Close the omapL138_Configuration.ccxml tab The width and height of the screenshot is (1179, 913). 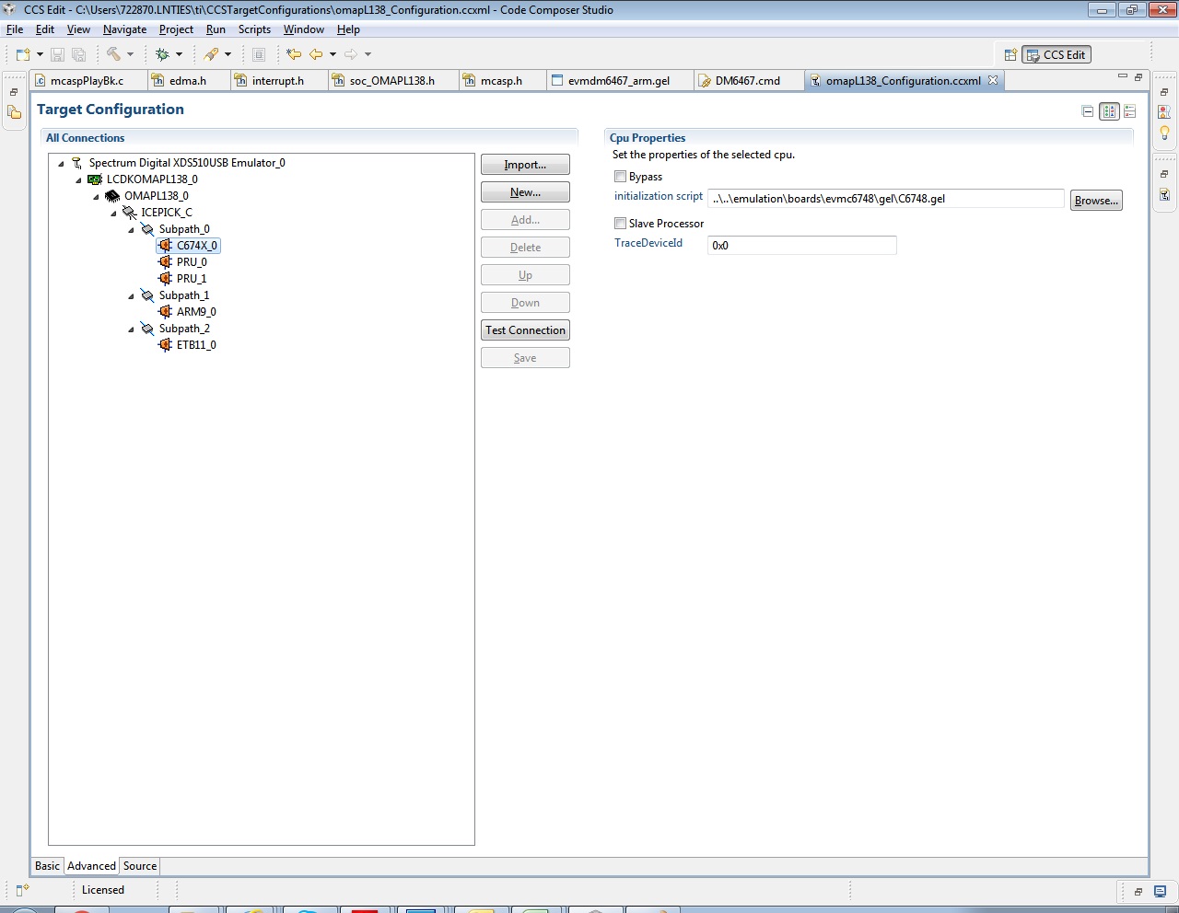click(993, 80)
